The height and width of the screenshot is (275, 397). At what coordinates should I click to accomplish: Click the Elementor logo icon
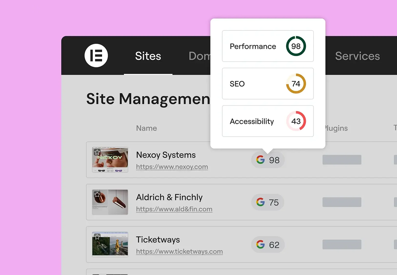tap(96, 55)
